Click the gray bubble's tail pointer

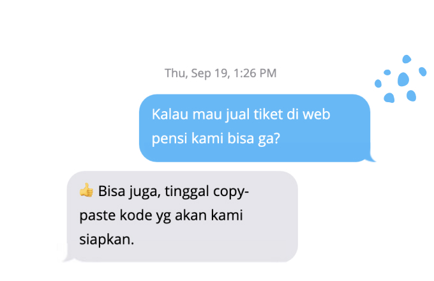point(67,256)
